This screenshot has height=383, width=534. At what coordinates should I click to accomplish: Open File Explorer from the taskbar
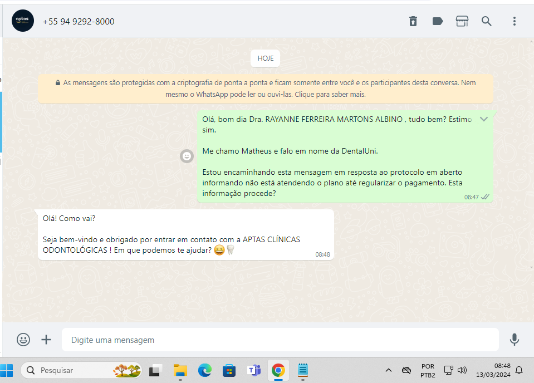tap(180, 370)
